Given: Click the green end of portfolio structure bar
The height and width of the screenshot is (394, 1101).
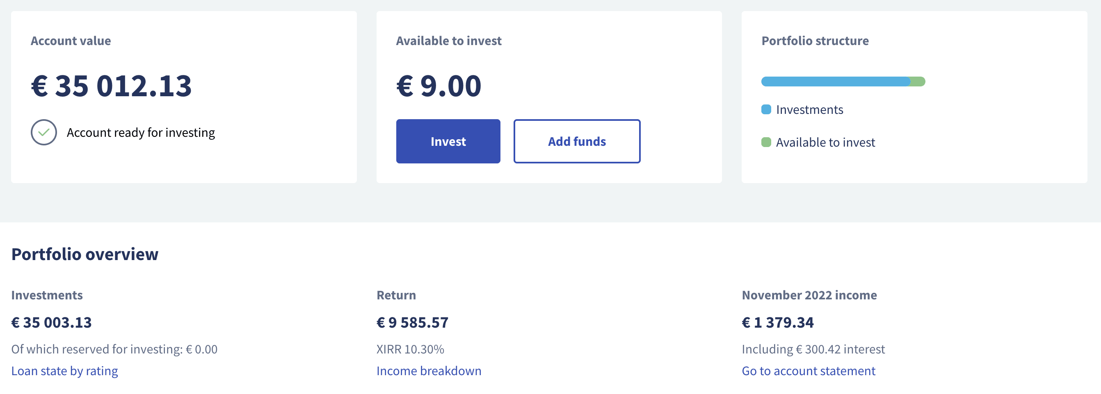Looking at the screenshot, I should click(918, 82).
